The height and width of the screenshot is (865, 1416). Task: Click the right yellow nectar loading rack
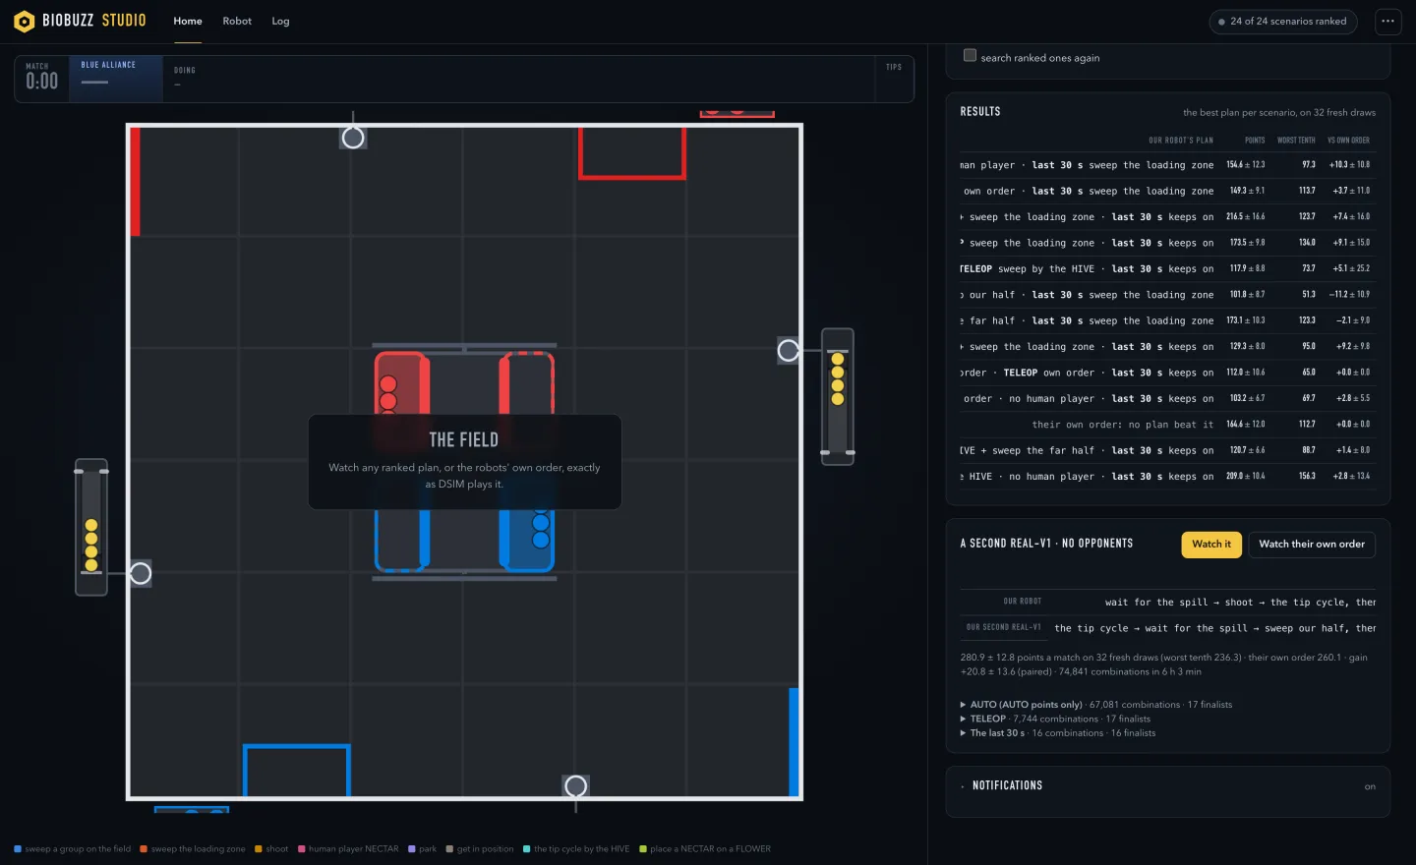tap(838, 397)
